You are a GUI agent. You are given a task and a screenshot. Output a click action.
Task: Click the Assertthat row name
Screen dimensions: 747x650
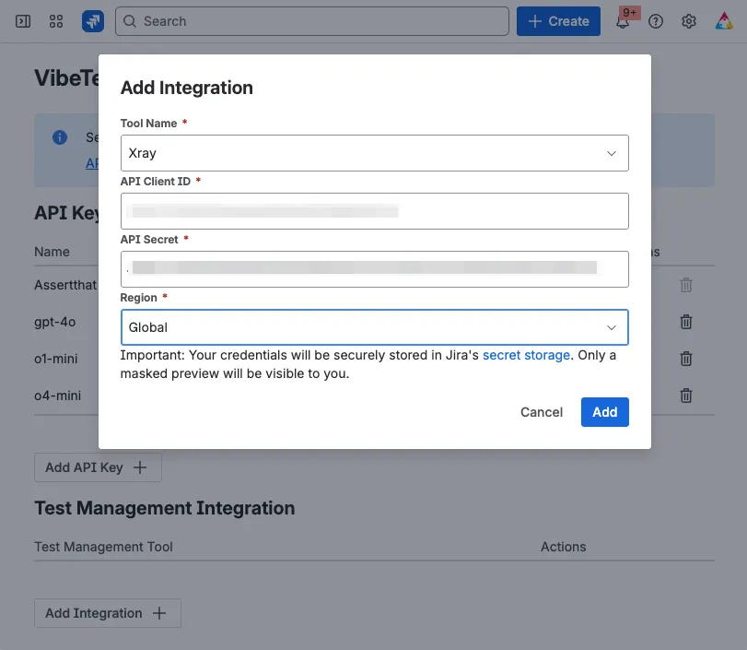point(65,285)
